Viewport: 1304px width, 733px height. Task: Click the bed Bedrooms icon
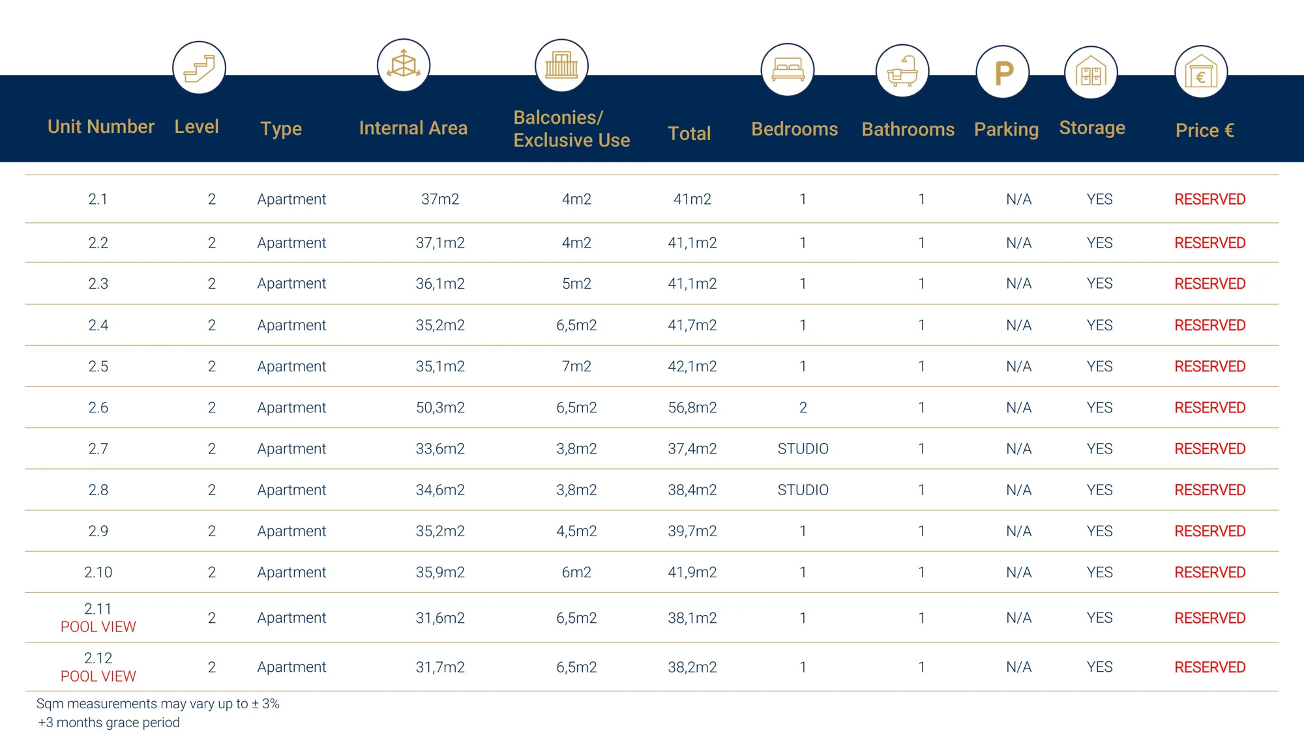[788, 70]
